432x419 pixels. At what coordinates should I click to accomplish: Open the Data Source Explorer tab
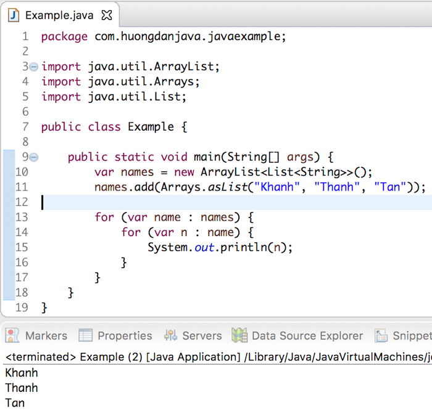tap(297, 336)
